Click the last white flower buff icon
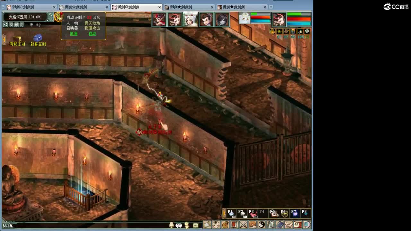 307,31
